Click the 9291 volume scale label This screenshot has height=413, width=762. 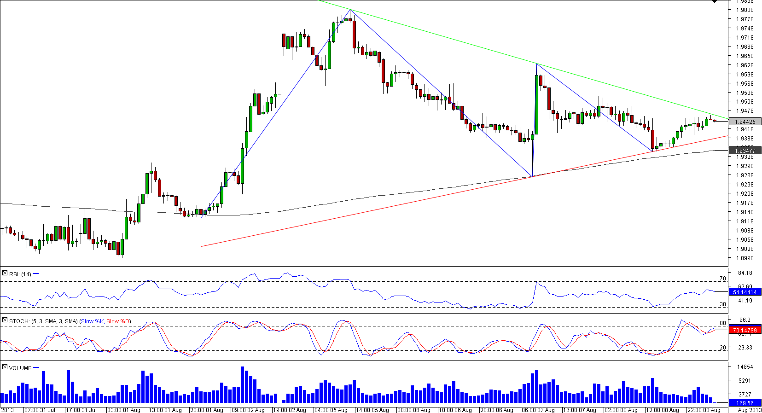(x=745, y=381)
